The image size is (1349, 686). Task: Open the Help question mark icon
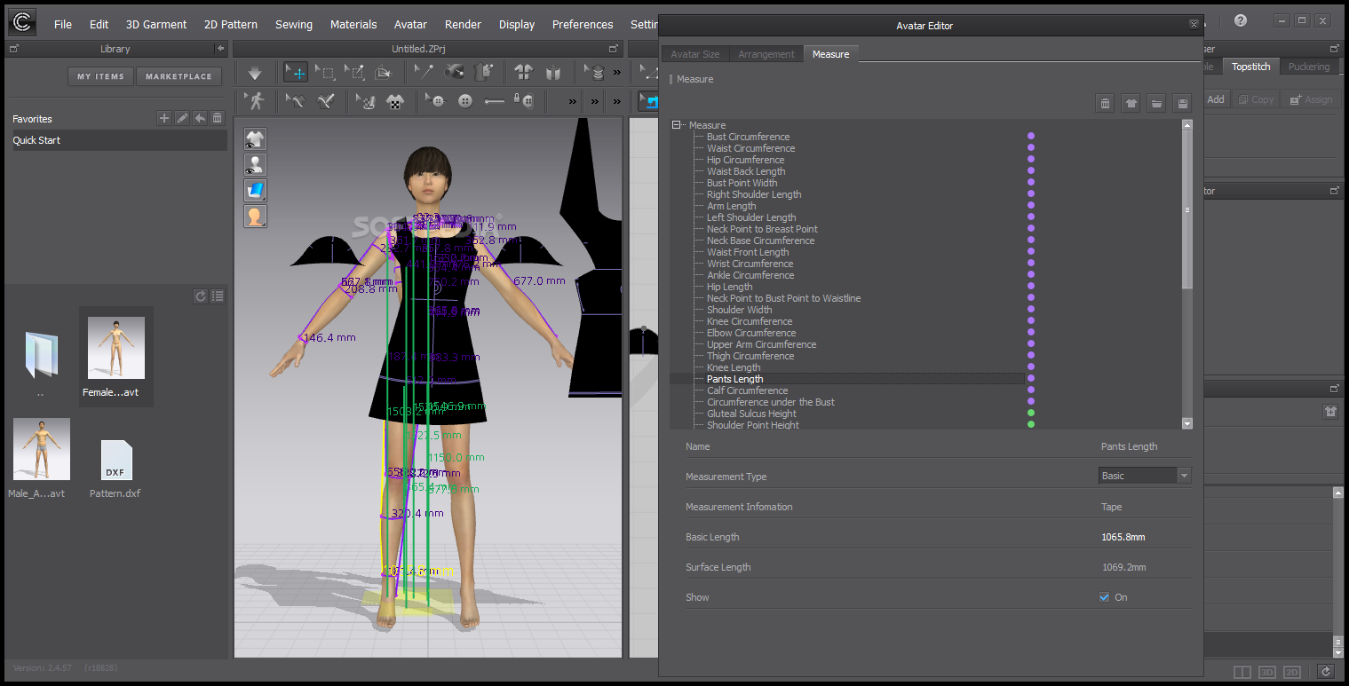point(1241,21)
